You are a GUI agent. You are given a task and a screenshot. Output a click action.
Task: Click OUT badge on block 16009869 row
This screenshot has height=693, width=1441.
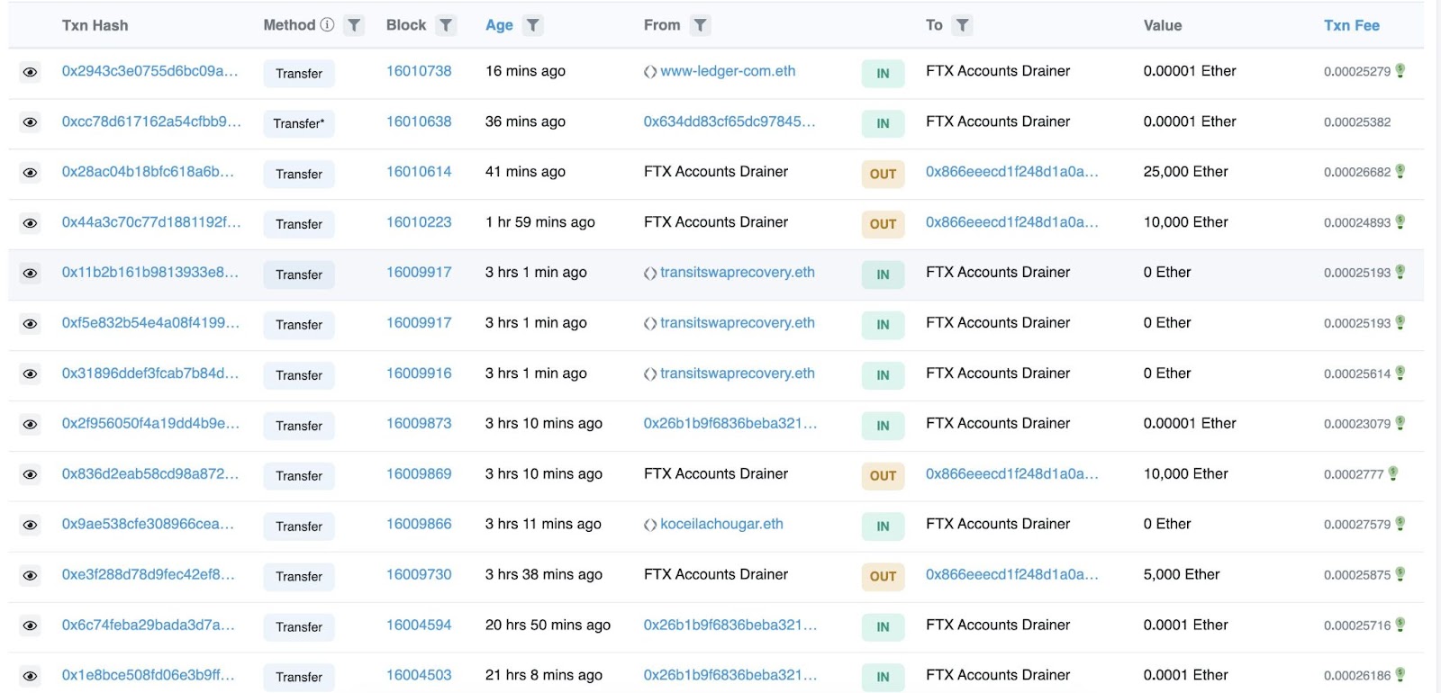pos(883,476)
